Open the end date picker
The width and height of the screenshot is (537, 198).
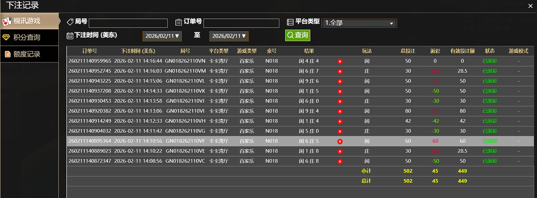click(229, 36)
